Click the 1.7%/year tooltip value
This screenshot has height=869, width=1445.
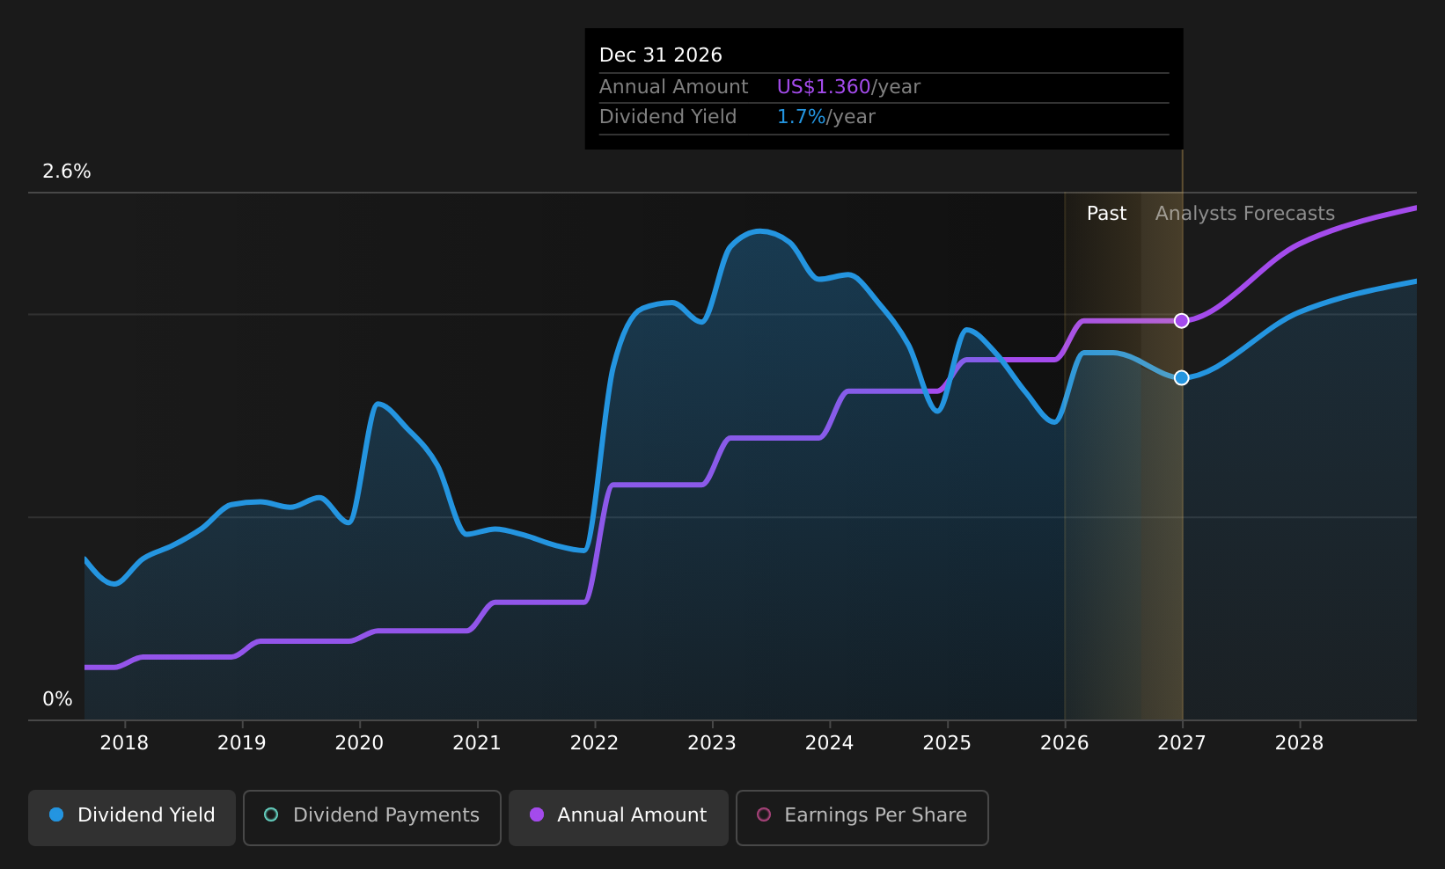pyautogui.click(x=825, y=117)
